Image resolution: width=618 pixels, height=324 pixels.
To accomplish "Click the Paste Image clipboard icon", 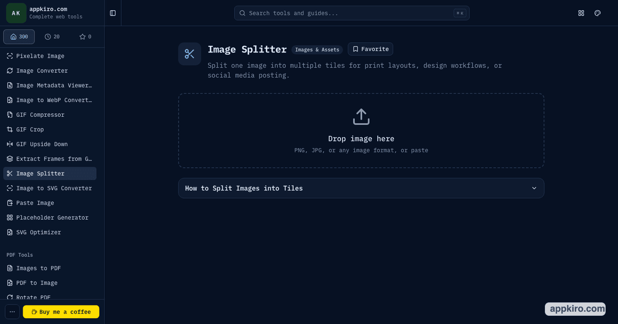I will point(9,203).
